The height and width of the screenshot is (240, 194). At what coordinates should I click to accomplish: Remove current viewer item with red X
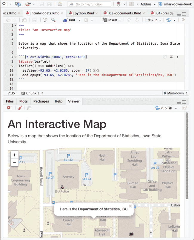9,108
